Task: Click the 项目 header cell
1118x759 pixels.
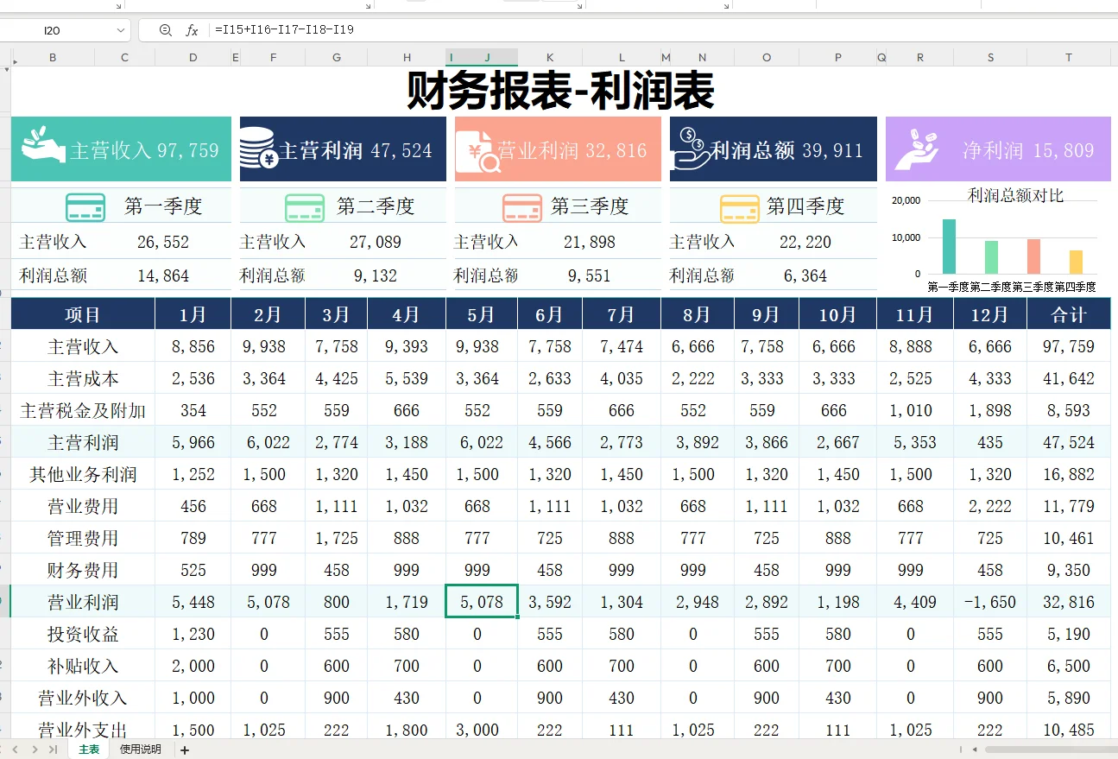Action: coord(83,314)
